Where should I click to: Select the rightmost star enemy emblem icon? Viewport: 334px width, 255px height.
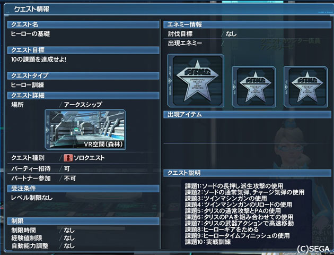click(306, 87)
